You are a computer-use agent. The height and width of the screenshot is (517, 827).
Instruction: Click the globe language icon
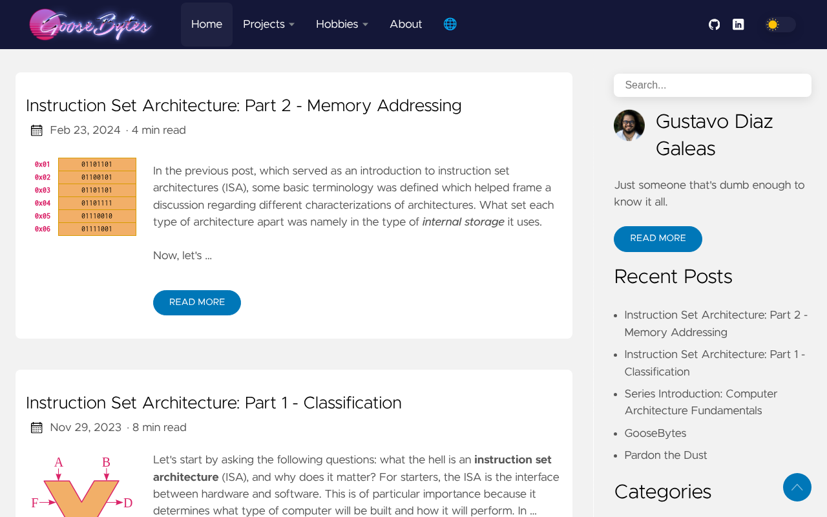pyautogui.click(x=450, y=25)
